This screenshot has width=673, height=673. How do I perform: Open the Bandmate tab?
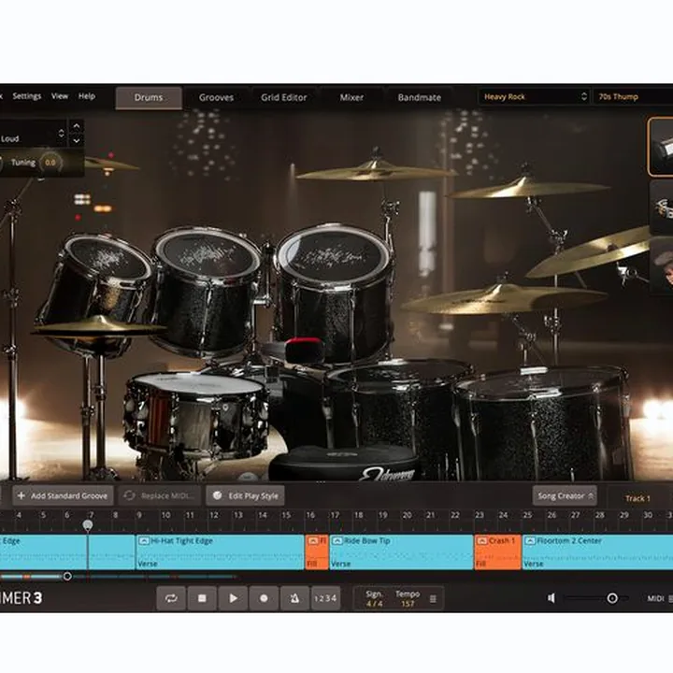pyautogui.click(x=420, y=97)
